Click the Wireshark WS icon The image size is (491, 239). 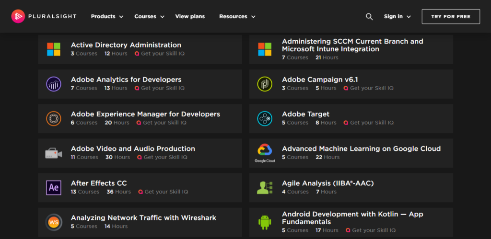(54, 222)
